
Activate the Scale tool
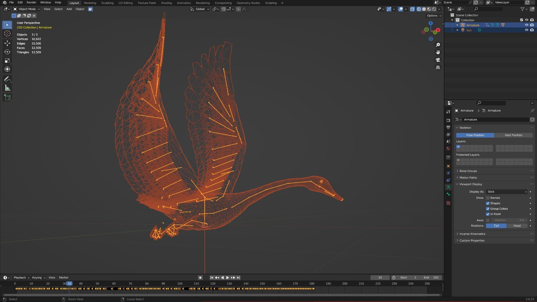click(7, 60)
